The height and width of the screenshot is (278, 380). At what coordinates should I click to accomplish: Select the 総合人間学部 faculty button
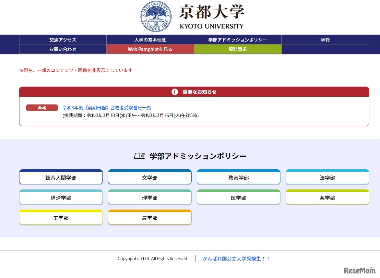click(x=61, y=177)
